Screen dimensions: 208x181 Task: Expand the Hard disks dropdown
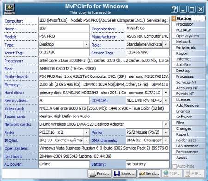coord(166,93)
